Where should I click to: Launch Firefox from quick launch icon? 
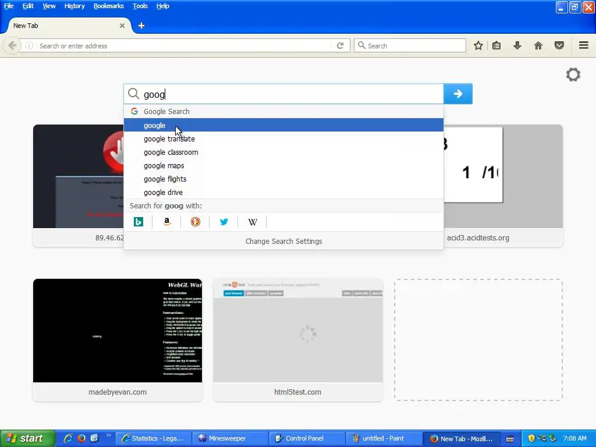(81, 438)
